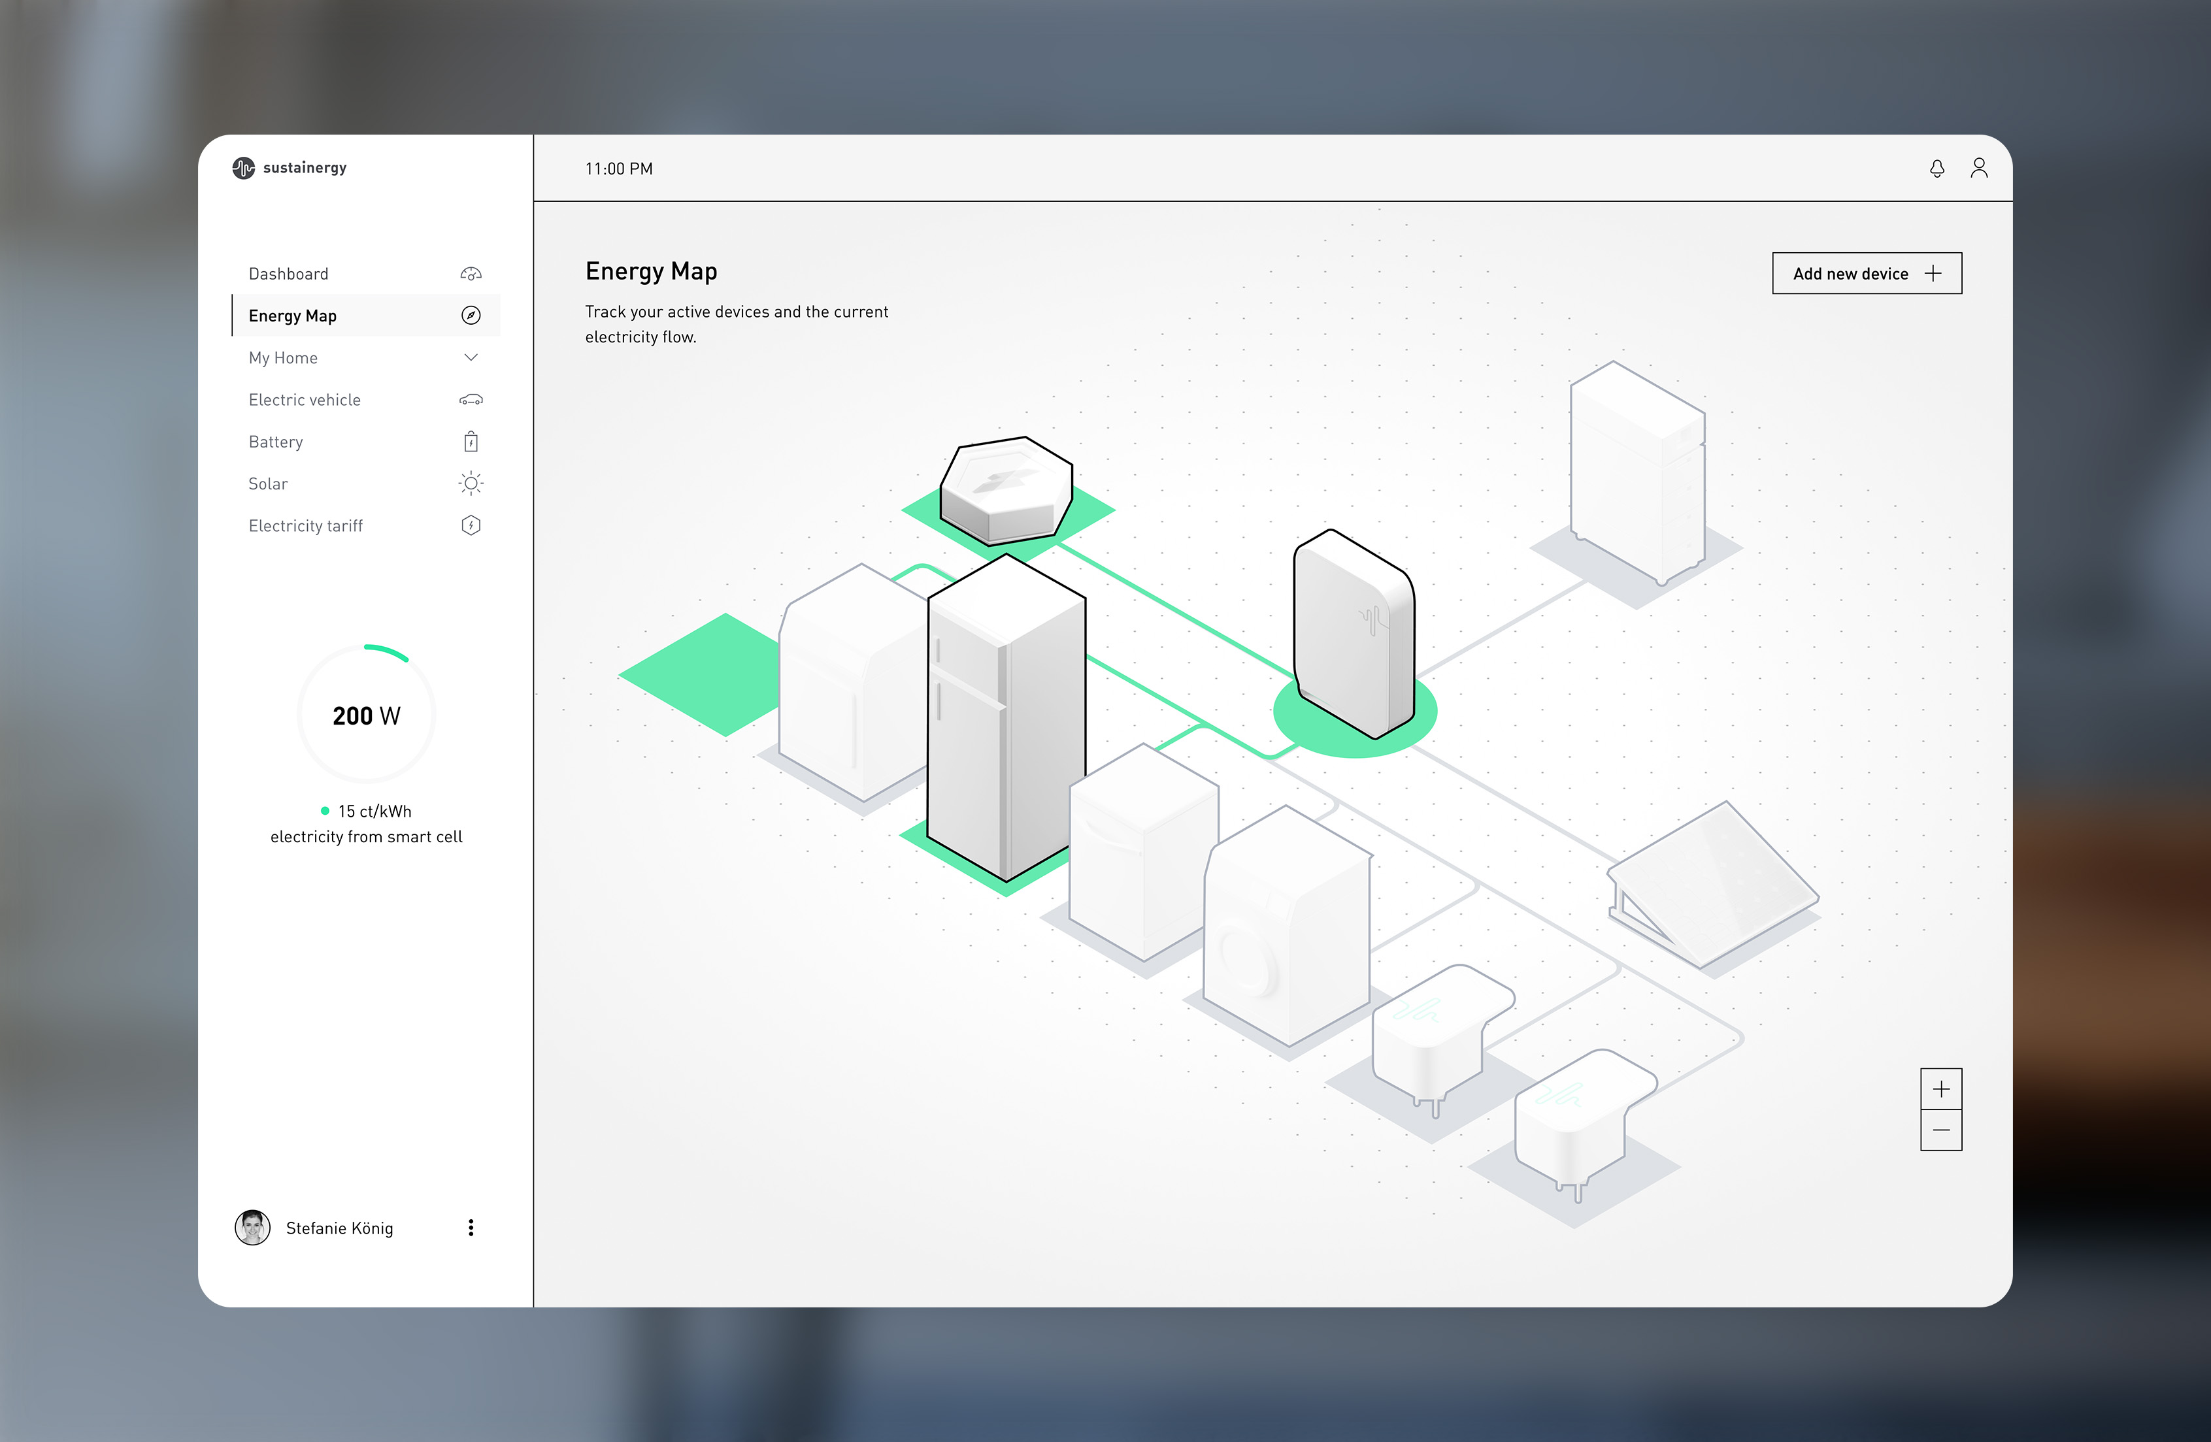Open options menu beside Stefanie König
This screenshot has width=2211, height=1442.
coord(471,1228)
